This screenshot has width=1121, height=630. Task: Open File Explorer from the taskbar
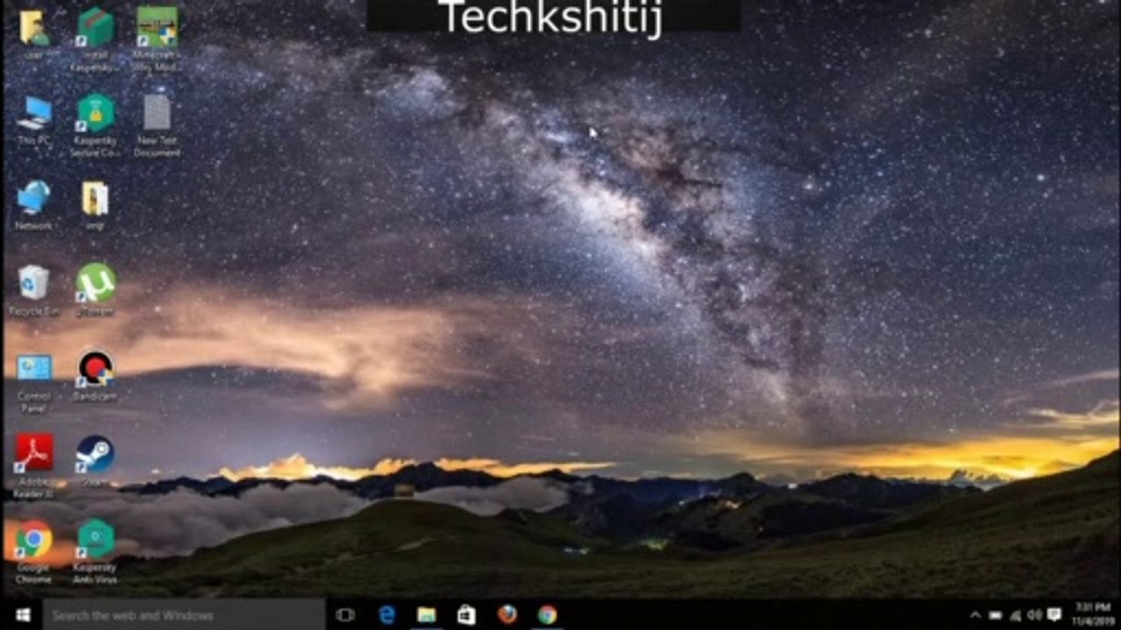point(427,615)
